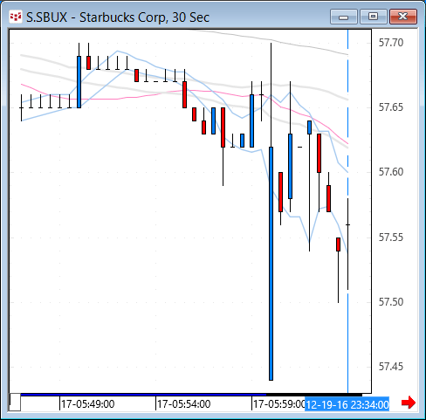Image resolution: width=426 pixels, height=420 pixels.
Task: Click the tall blue candle reaching 57.45
Action: (x=271, y=264)
